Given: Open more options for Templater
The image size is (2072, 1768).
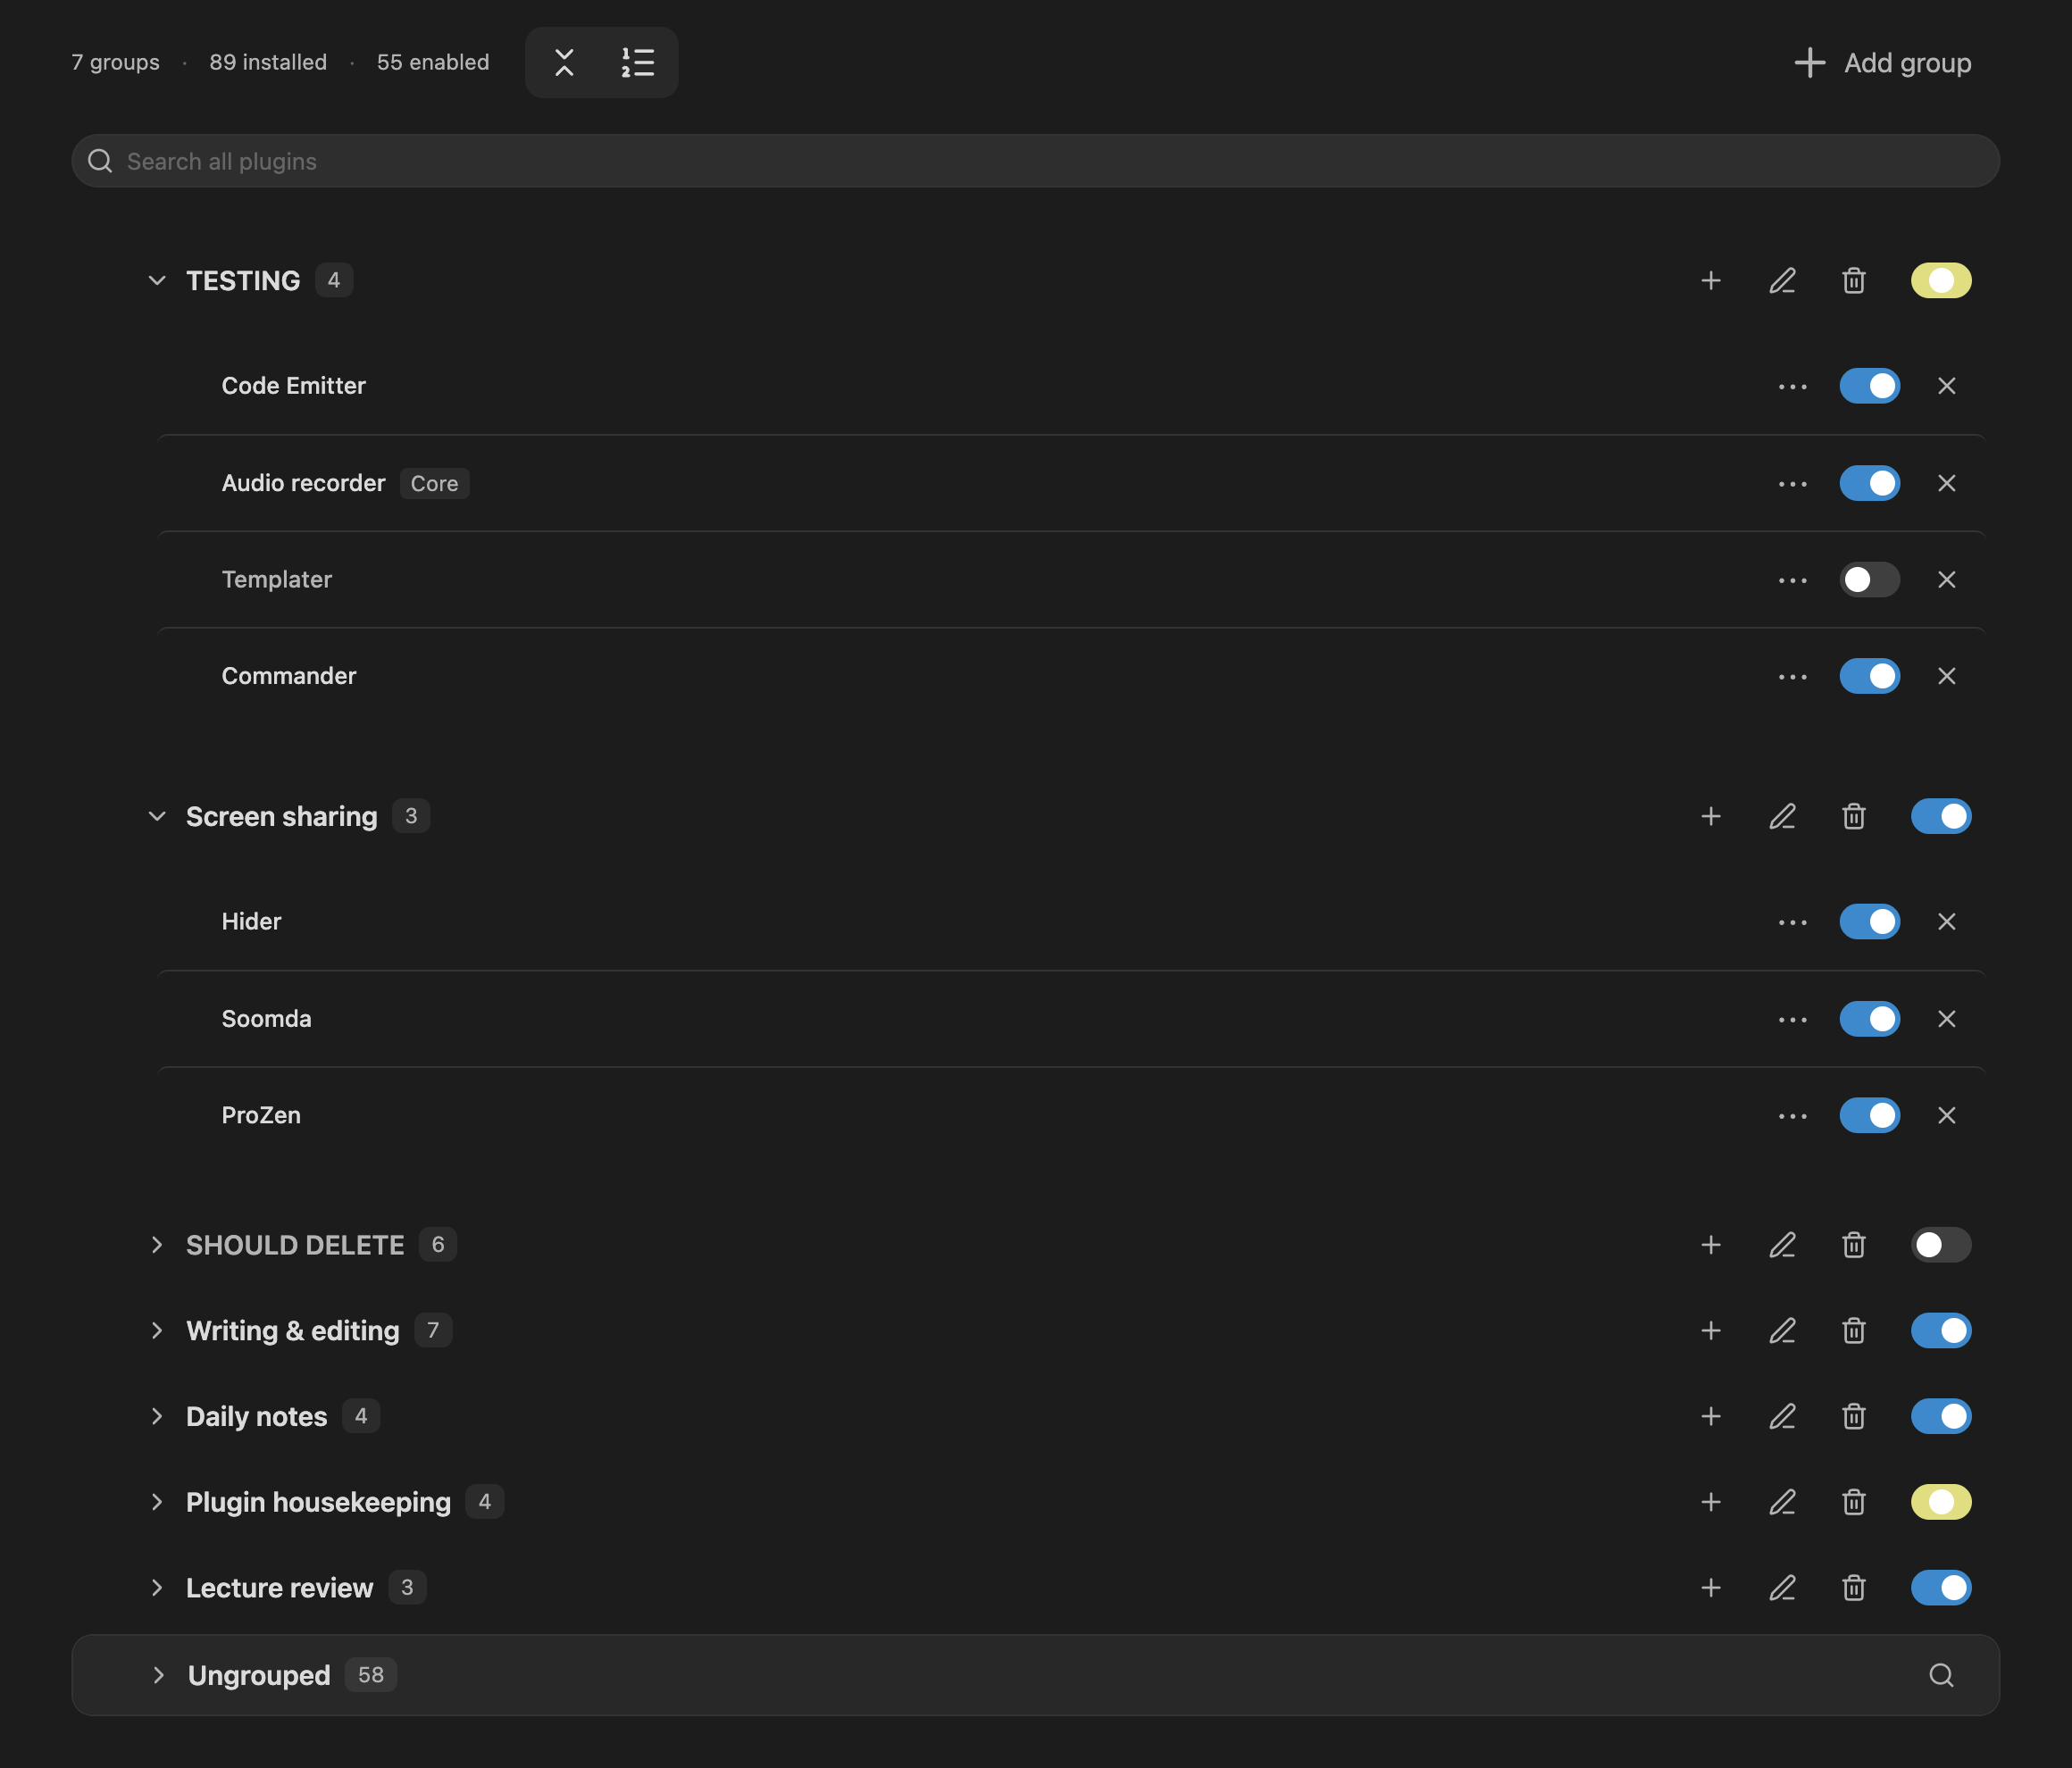Looking at the screenshot, I should click(1792, 580).
